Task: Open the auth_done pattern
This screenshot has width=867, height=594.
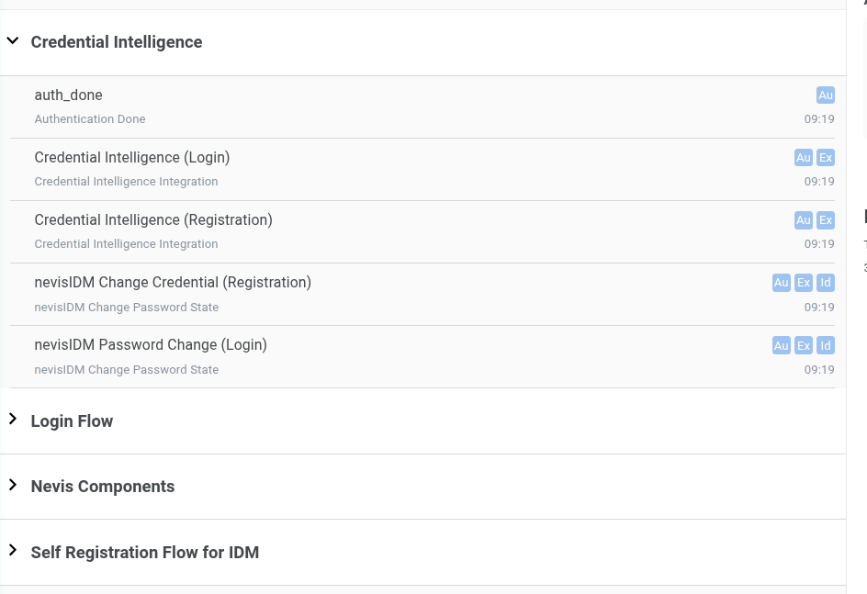Action: tap(69, 95)
